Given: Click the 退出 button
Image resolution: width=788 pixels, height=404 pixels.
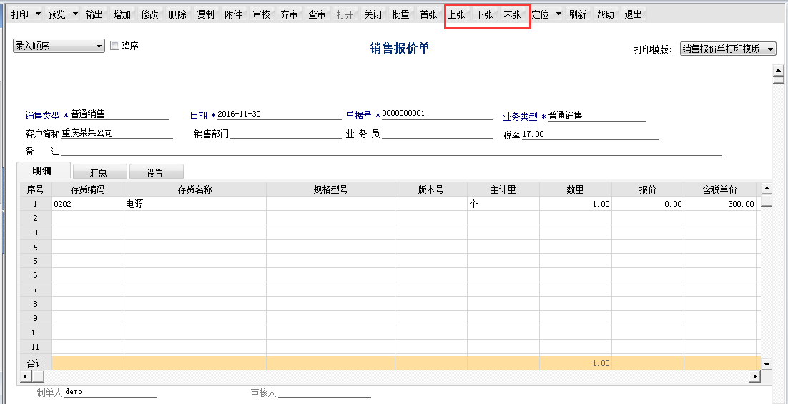Looking at the screenshot, I should (633, 14).
